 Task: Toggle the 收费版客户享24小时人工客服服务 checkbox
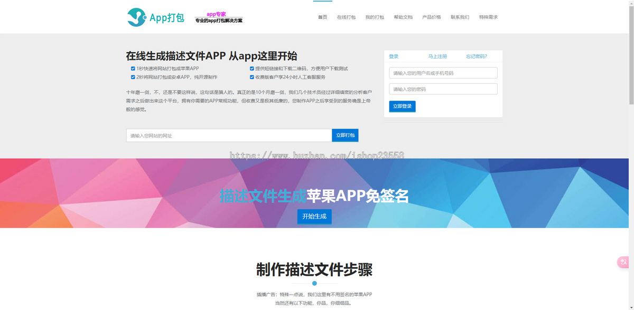click(x=252, y=77)
